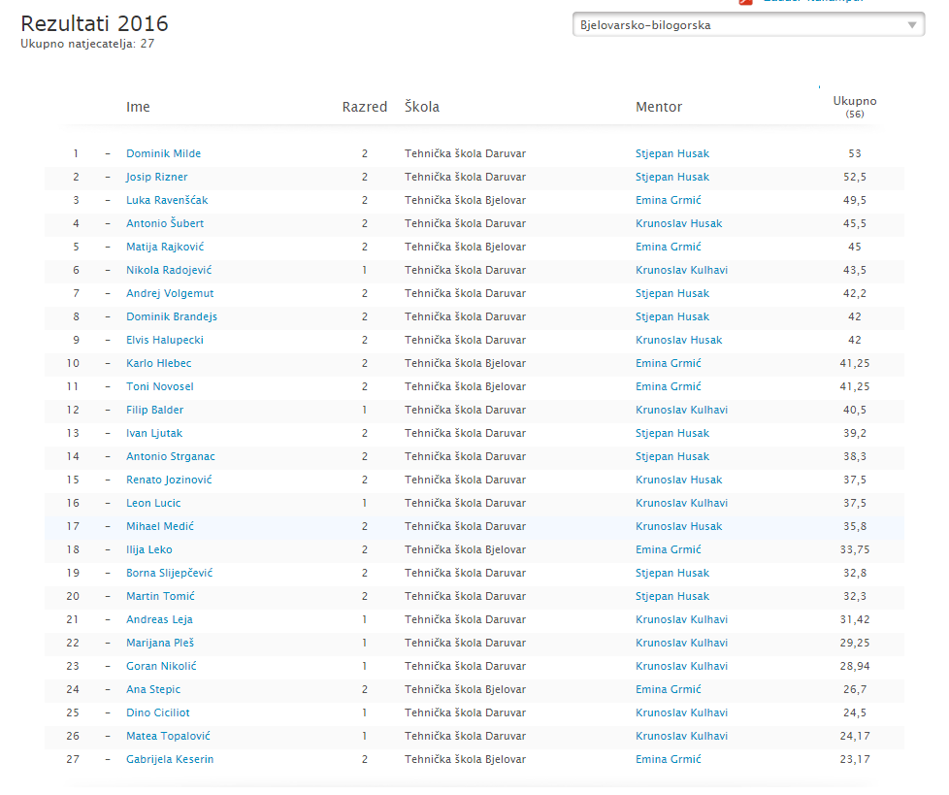This screenshot has height=795, width=949.
Task: Select mentor Krunoslav Kulhavi for Nikola Radojević
Action: pyautogui.click(x=681, y=270)
